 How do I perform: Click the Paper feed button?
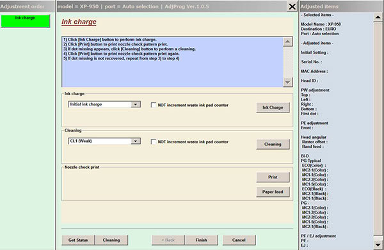coord(273,192)
